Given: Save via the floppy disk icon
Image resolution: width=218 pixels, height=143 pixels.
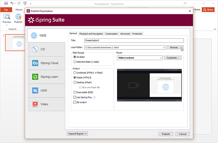Looking at the screenshot, I should point(6,3).
